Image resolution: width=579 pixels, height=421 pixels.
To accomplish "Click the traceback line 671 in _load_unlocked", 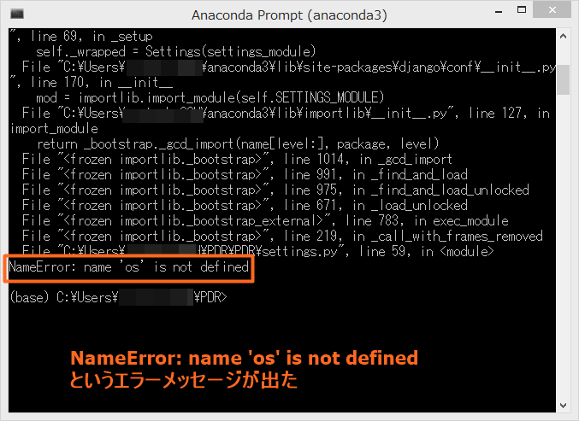I will tap(245, 205).
